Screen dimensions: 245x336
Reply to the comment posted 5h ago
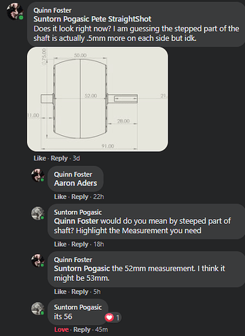click(79, 292)
